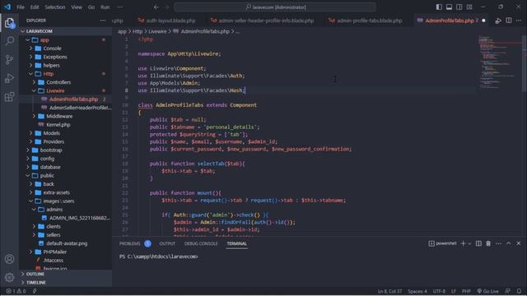Image resolution: width=527 pixels, height=296 pixels.
Task: Open the Extensions view
Action: click(x=9, y=97)
